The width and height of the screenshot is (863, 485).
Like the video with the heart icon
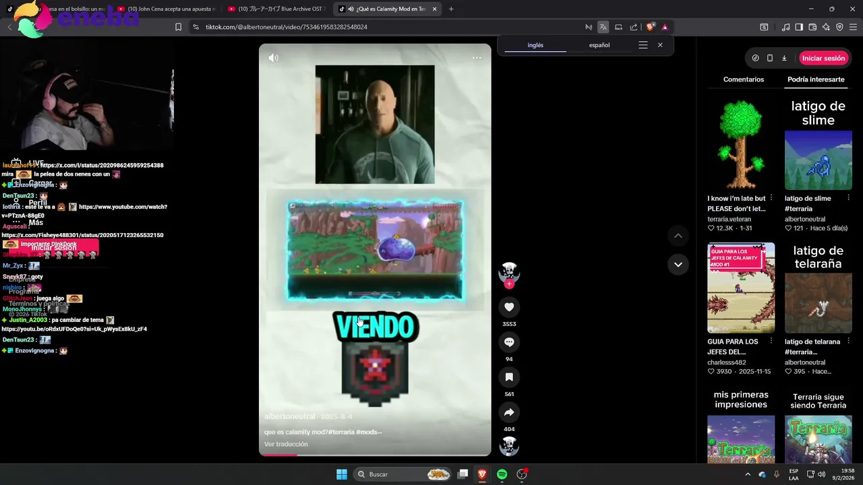pyautogui.click(x=509, y=307)
